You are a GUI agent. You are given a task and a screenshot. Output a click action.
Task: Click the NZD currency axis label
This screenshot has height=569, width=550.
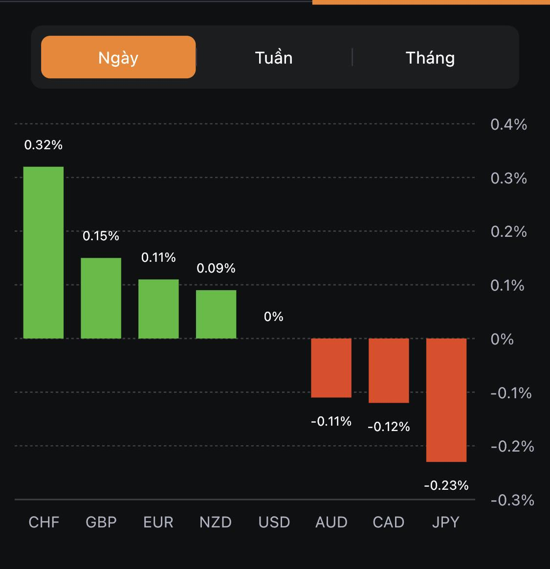pos(216,522)
